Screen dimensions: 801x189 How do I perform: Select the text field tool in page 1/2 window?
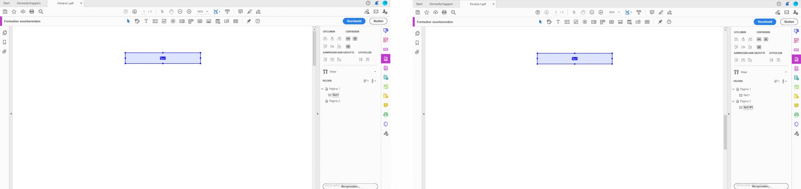click(x=155, y=21)
